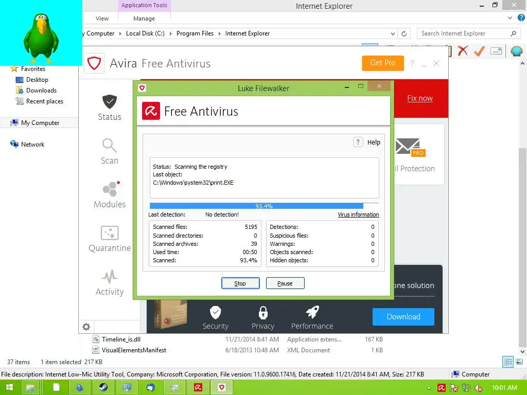This screenshot has width=527, height=395.
Task: Click the Privacy padlock icon in banner
Action: pos(263,312)
